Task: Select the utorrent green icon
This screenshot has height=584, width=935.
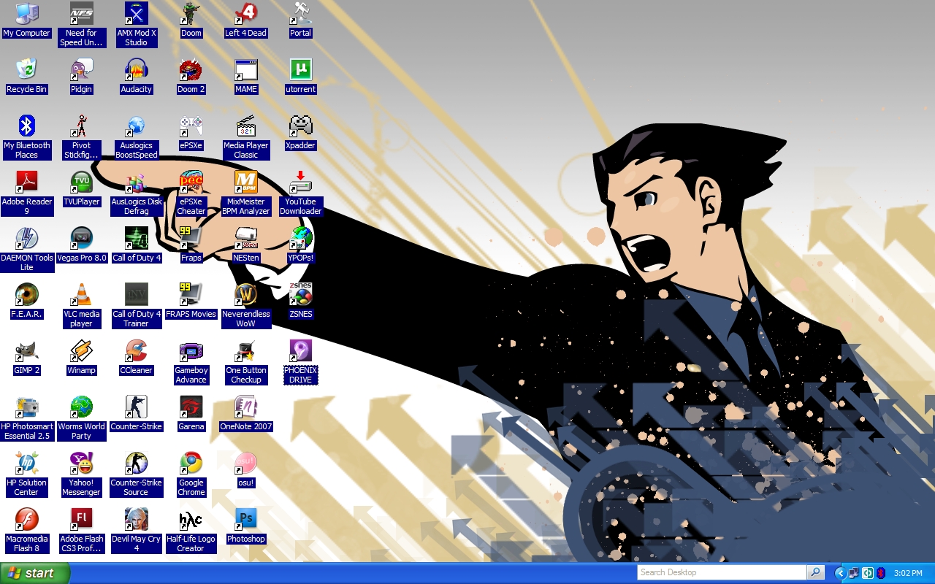Action: pyautogui.click(x=301, y=69)
